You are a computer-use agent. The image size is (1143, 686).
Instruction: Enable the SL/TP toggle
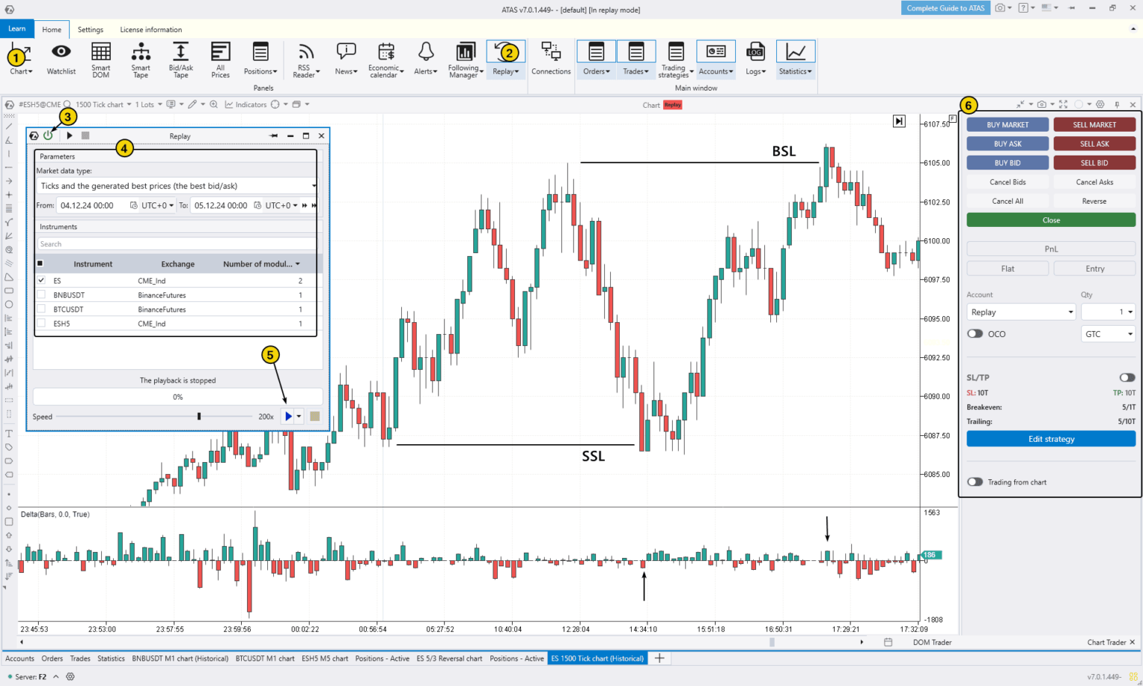[x=1125, y=378]
